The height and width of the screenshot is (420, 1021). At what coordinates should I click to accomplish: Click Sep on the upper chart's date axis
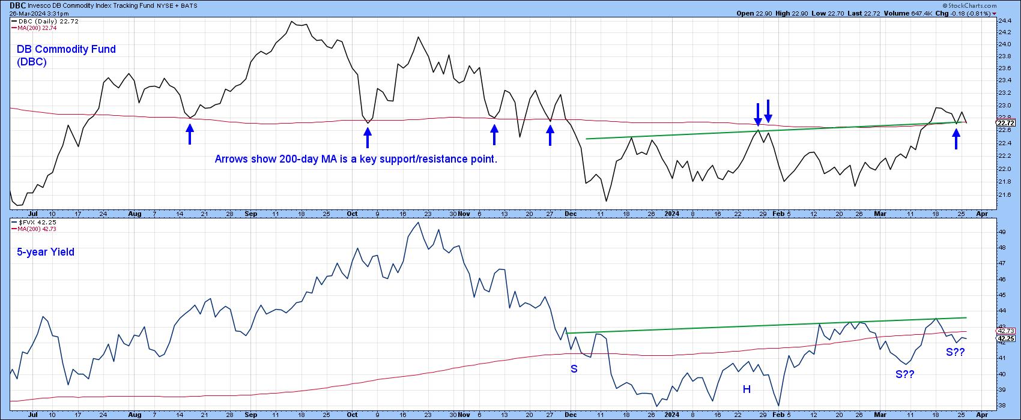250,213
